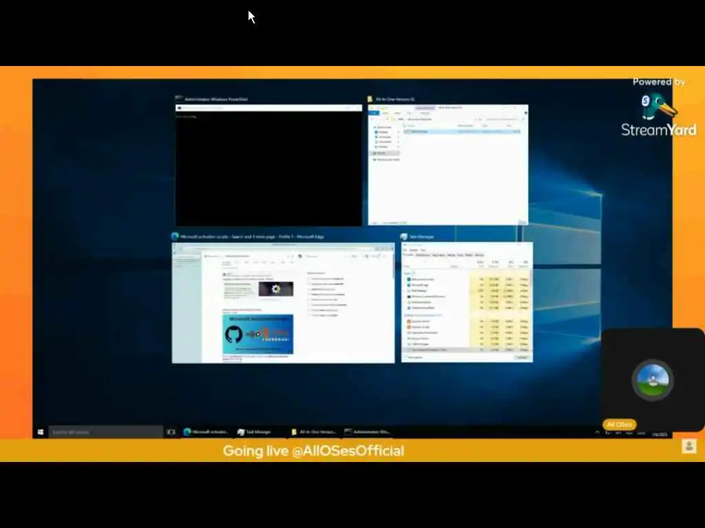The height and width of the screenshot is (528, 705).
Task: Click the All OSes participant avatar
Action: [653, 379]
